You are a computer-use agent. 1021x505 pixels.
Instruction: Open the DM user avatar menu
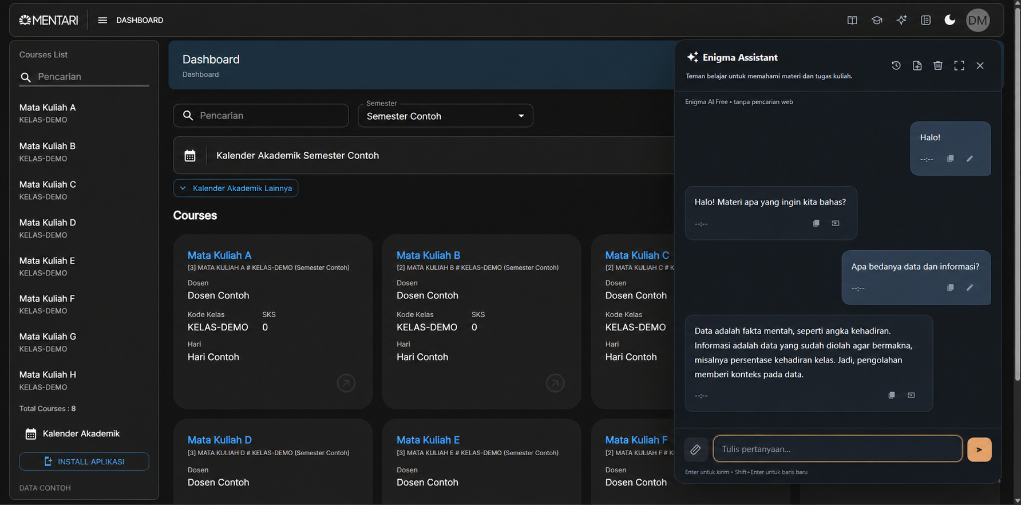[978, 21]
